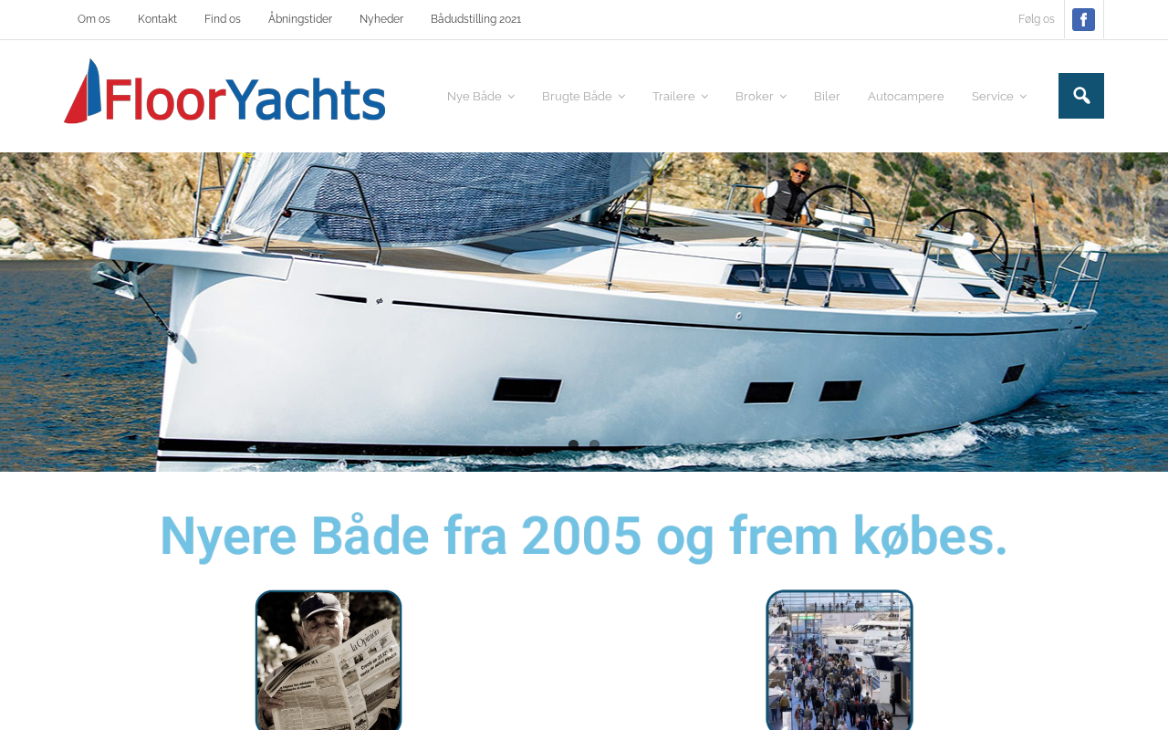Click the boat show exhibition thumbnail

pos(839,661)
